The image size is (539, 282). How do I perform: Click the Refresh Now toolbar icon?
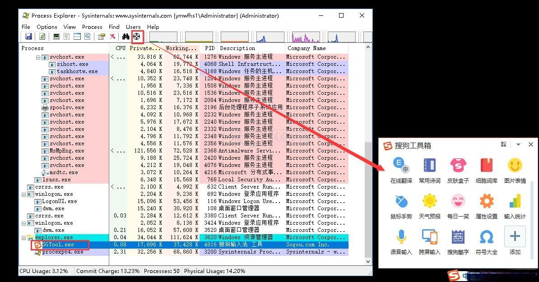coord(42,37)
